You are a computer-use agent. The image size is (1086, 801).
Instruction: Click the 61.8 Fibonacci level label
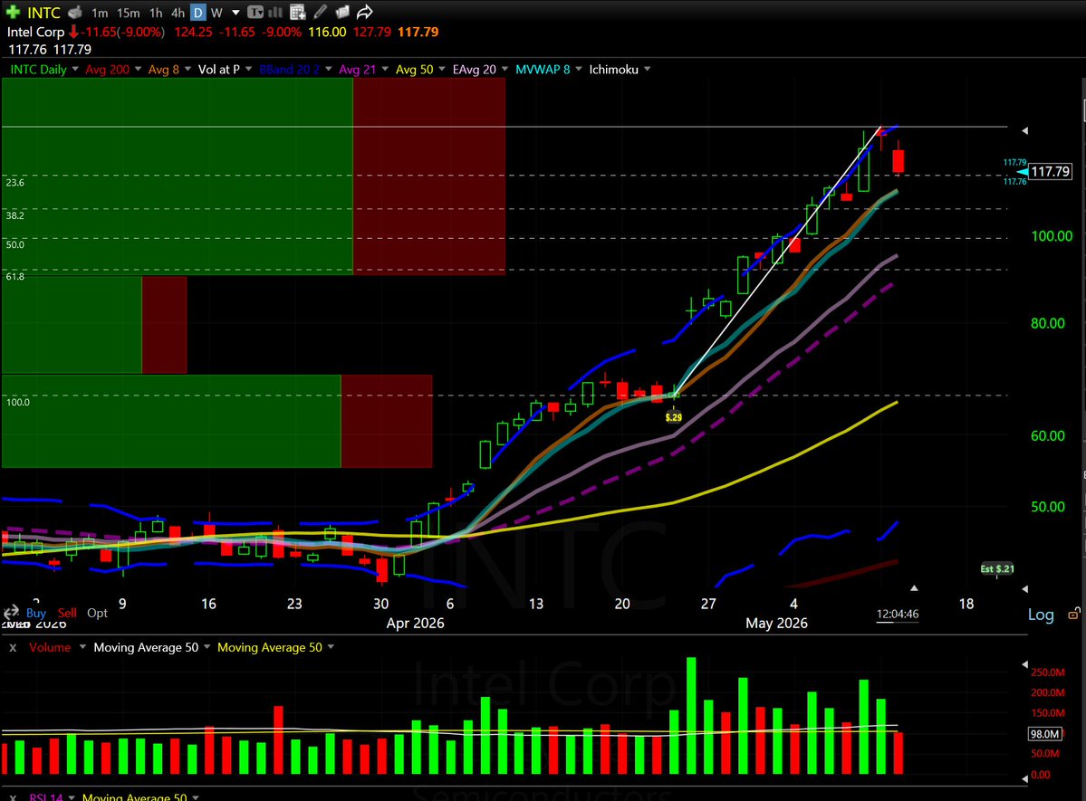(x=15, y=276)
